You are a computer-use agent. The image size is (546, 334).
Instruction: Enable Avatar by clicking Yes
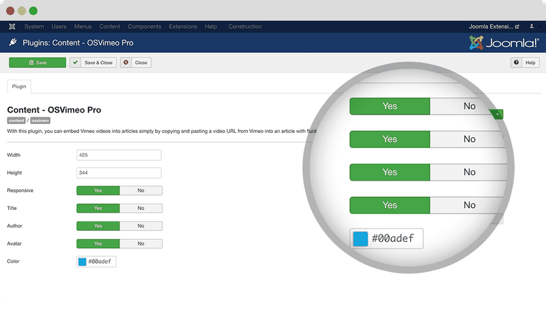98,243
